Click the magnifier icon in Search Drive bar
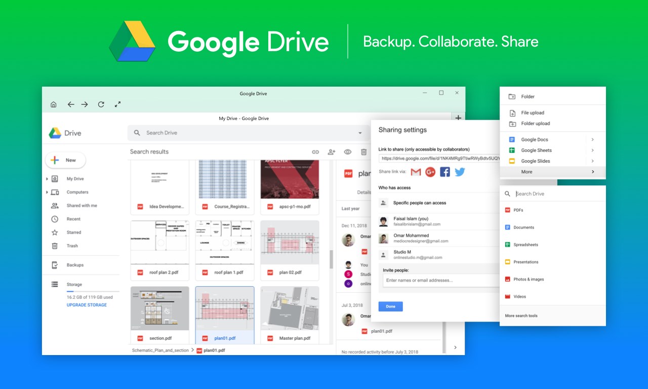648x389 pixels. [x=137, y=133]
